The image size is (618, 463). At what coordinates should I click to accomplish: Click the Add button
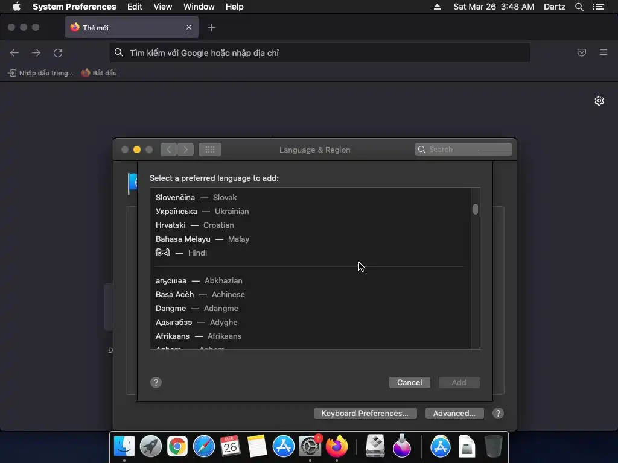[x=459, y=382]
